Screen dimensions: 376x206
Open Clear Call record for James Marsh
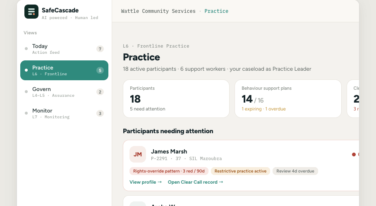(195, 182)
